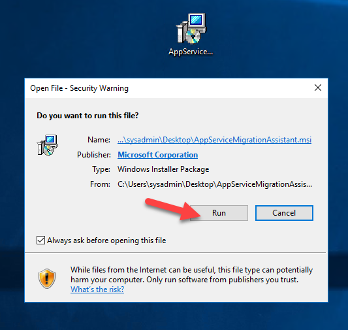Screen dimensions: 348x330
Task: View the Microsoft Corporation publisher certificate link
Action: click(157, 155)
